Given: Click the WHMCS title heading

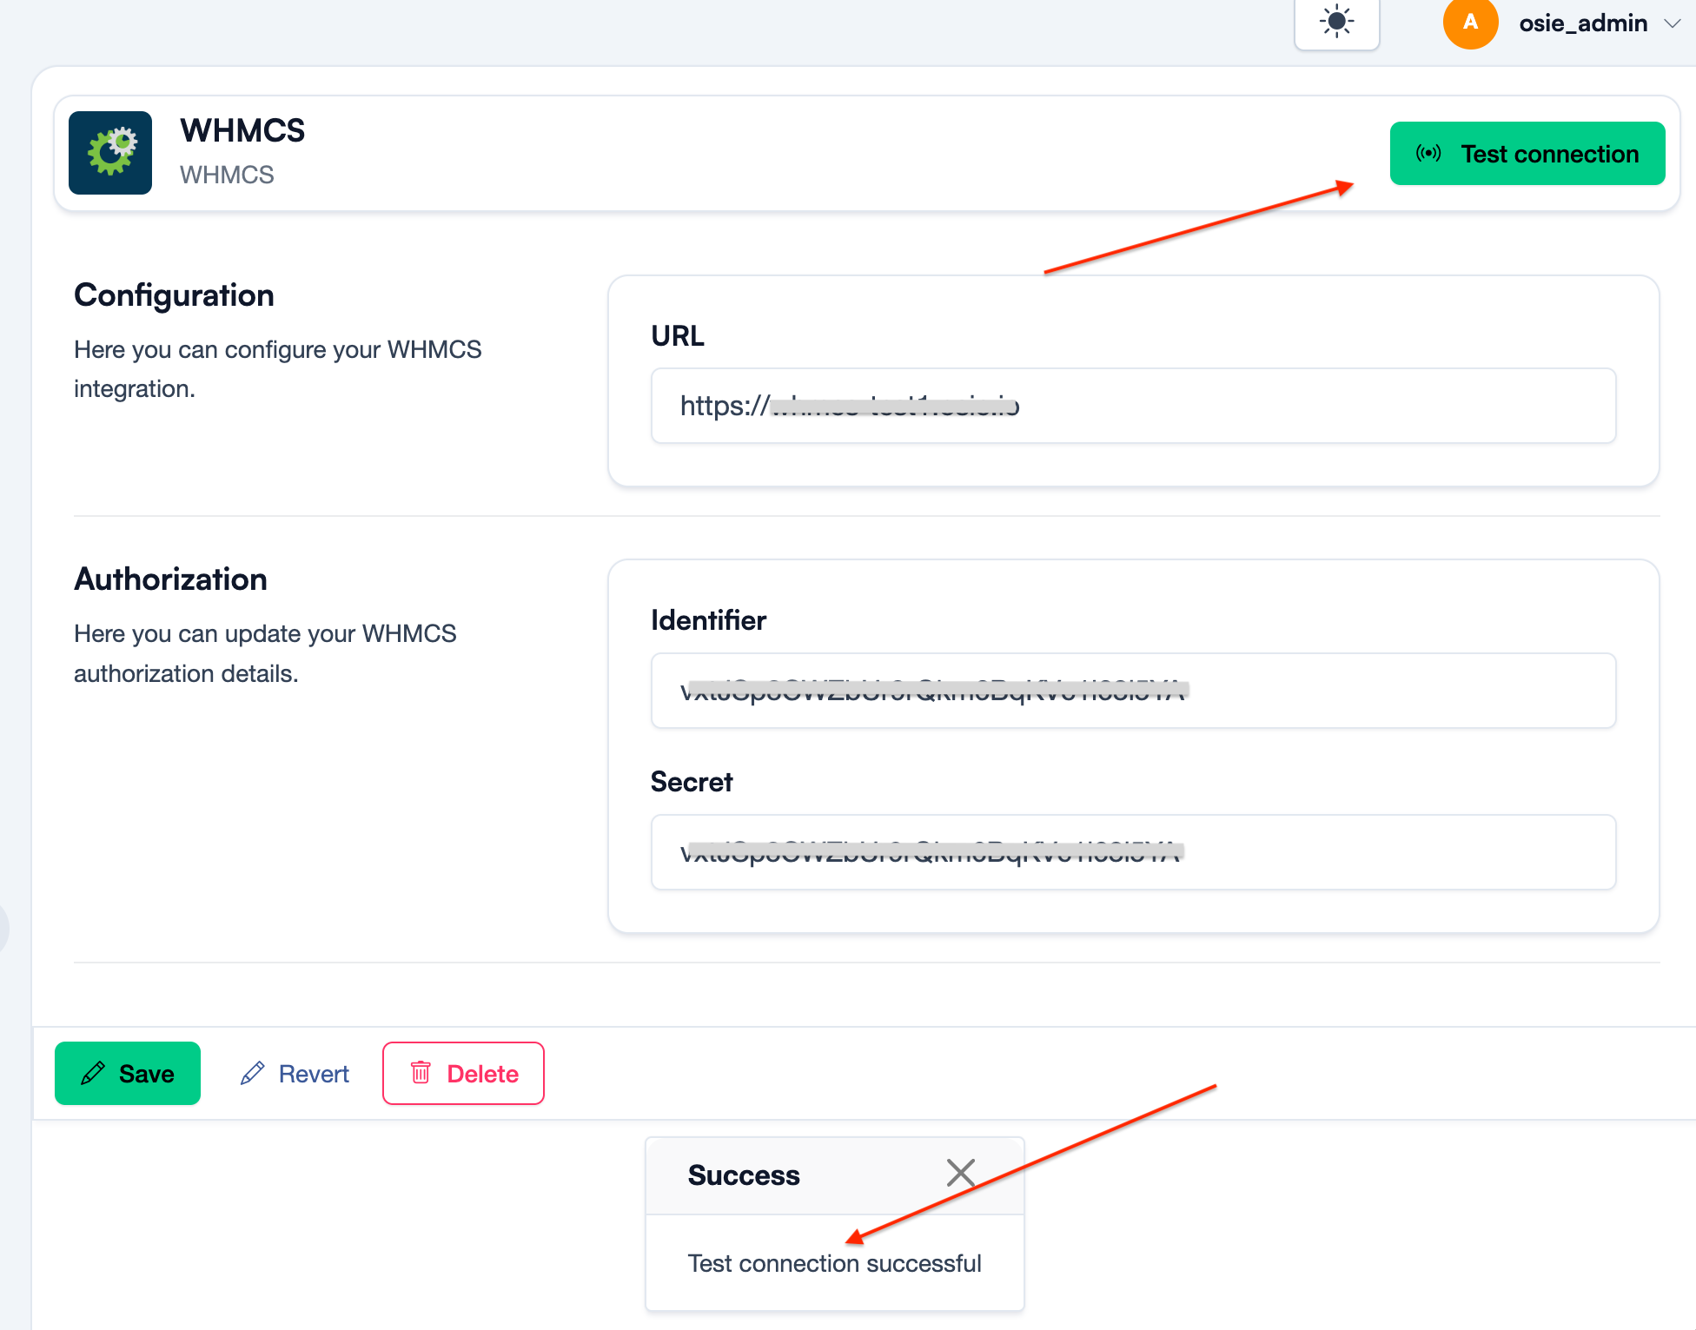Looking at the screenshot, I should pos(242,130).
